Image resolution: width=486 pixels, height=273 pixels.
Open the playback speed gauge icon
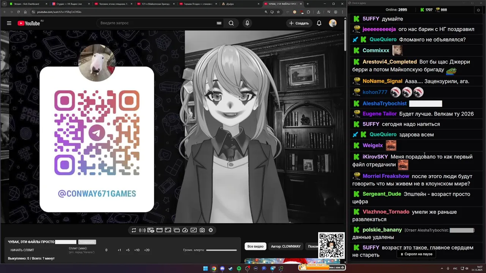point(185,230)
